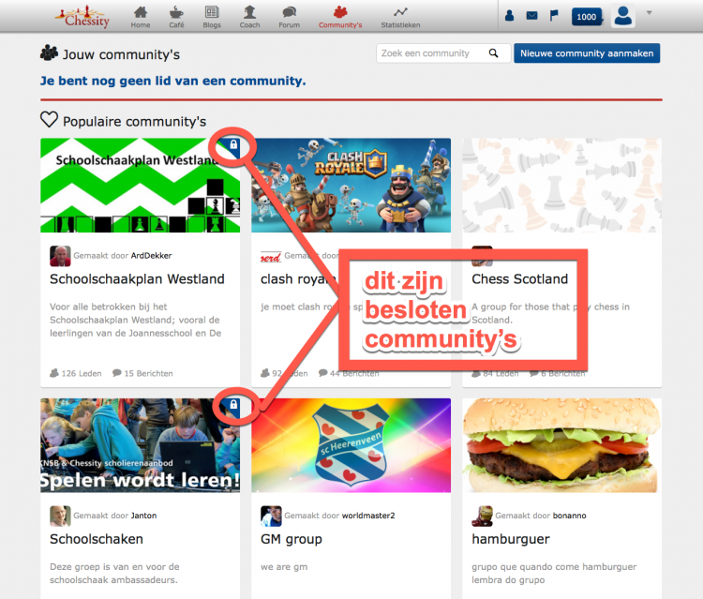The image size is (703, 599).
Task: Click lock icon on Schoolschaken card
Action: coord(233,404)
